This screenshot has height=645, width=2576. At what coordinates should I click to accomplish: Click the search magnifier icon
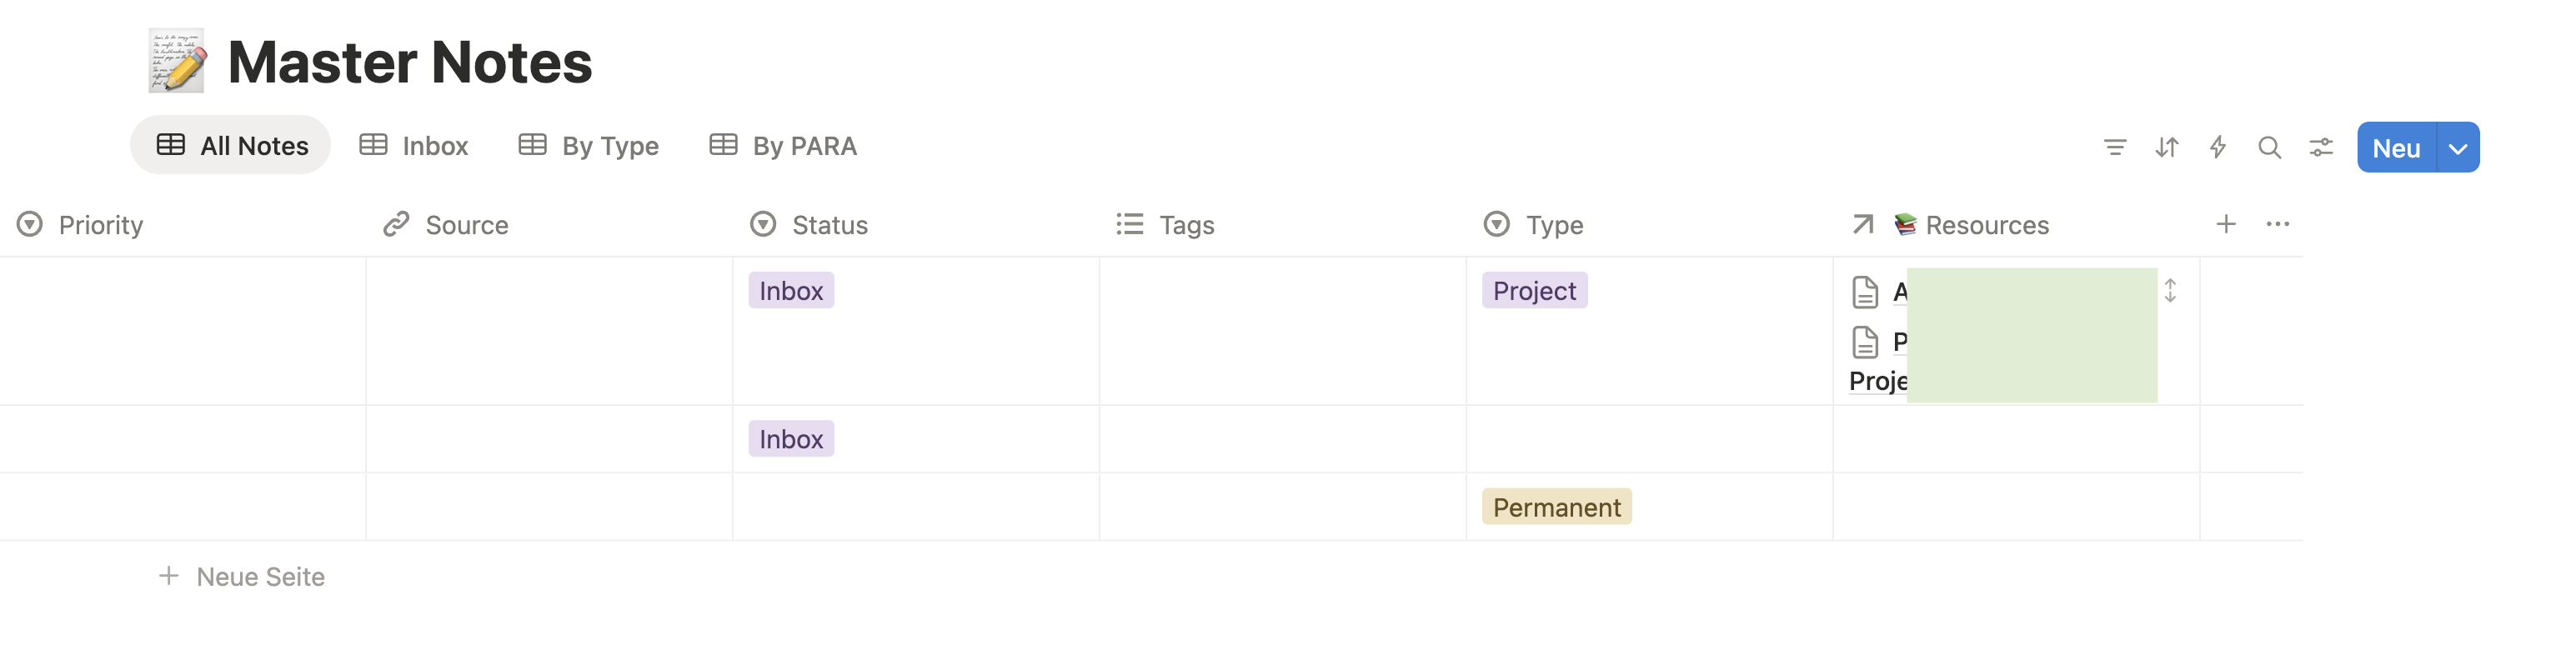2269,148
